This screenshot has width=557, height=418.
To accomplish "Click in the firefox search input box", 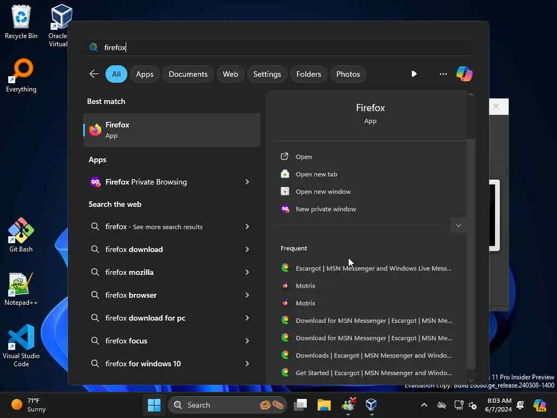I will click(278, 47).
